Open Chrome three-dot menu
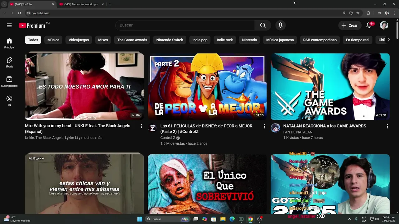Screen dimensions: 399x224 (x=394, y=13)
